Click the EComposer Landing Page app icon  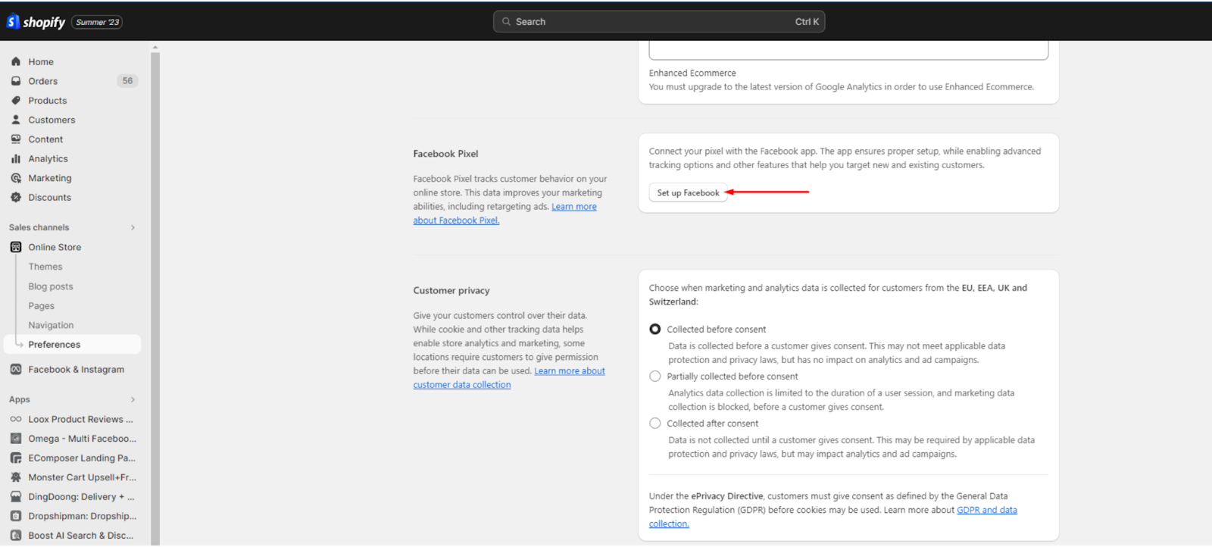(16, 458)
